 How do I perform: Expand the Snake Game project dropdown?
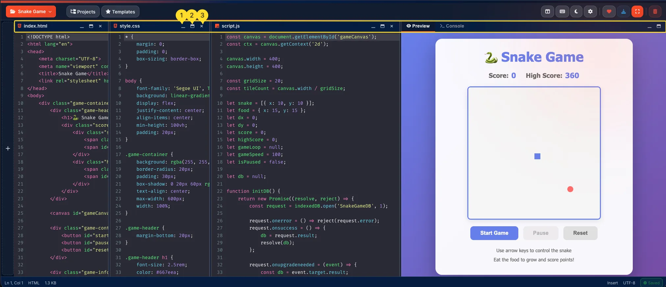tap(31, 11)
